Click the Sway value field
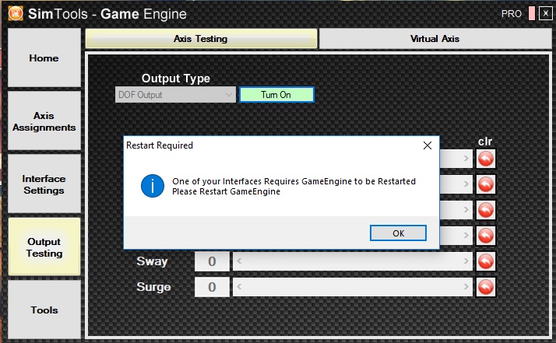The width and height of the screenshot is (556, 343). tap(212, 261)
